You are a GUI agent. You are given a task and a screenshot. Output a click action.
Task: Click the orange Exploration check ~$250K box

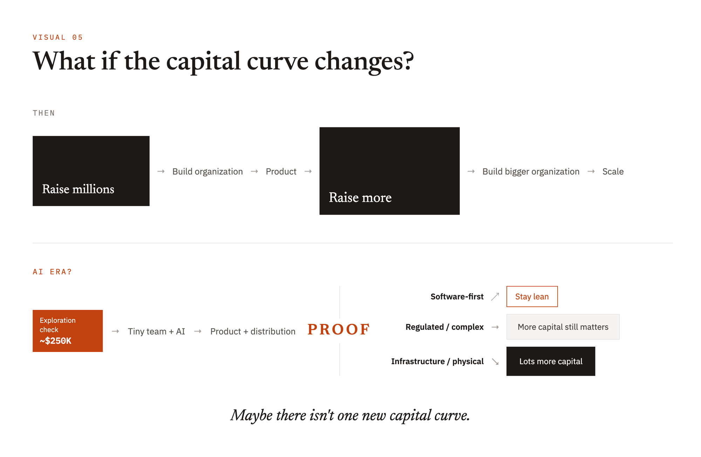coord(68,331)
